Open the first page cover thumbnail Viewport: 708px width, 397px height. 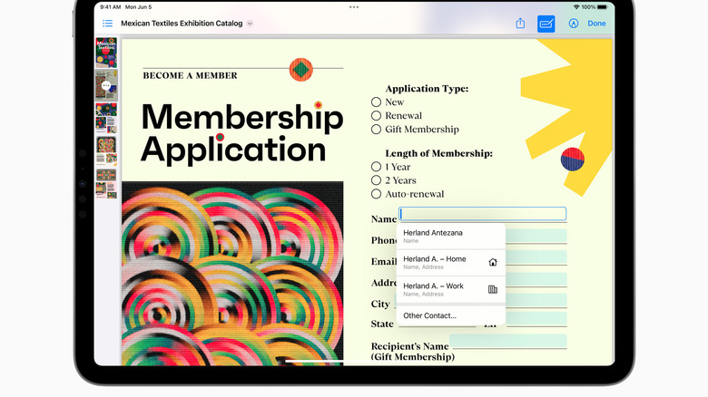click(x=106, y=52)
